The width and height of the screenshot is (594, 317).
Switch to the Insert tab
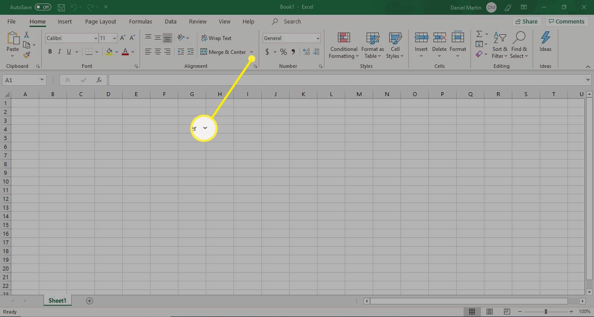tap(65, 21)
